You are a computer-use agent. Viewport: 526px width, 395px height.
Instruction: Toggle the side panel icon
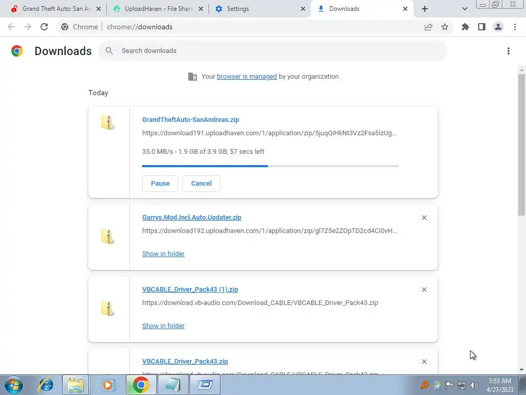pyautogui.click(x=482, y=27)
